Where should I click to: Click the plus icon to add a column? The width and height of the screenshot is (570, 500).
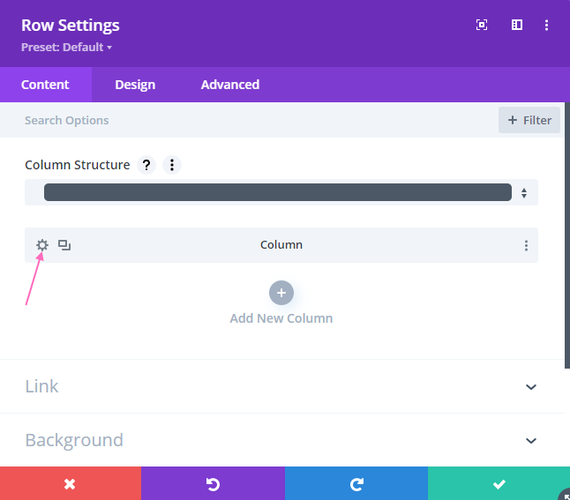281,293
